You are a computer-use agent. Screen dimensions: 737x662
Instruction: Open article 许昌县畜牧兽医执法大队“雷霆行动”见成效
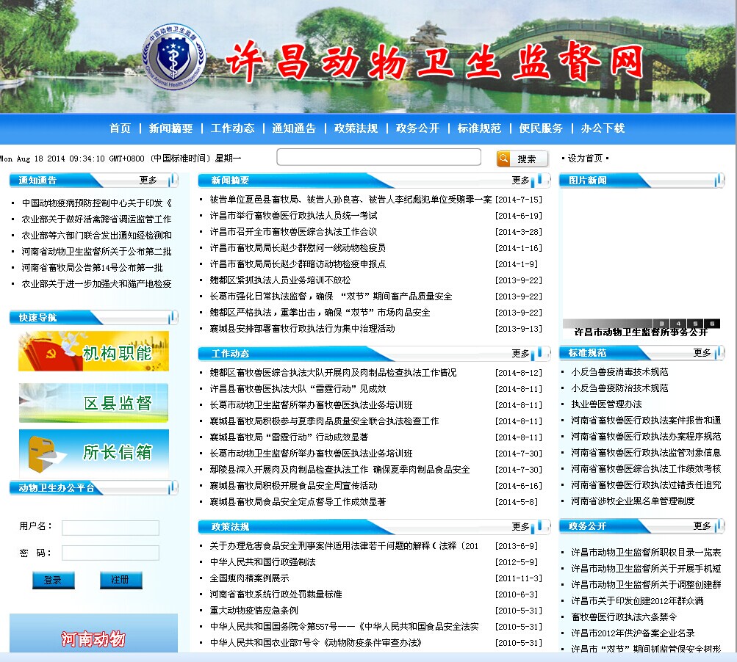pyautogui.click(x=298, y=389)
